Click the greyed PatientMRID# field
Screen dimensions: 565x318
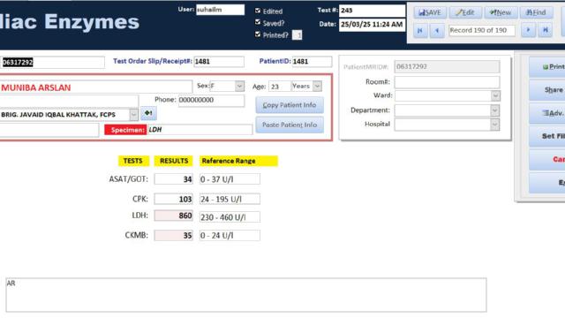[448, 67]
